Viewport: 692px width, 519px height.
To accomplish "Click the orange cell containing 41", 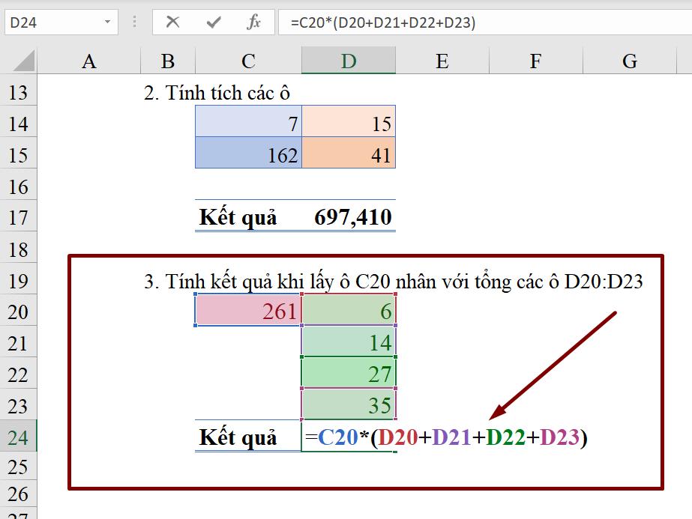I will (348, 154).
